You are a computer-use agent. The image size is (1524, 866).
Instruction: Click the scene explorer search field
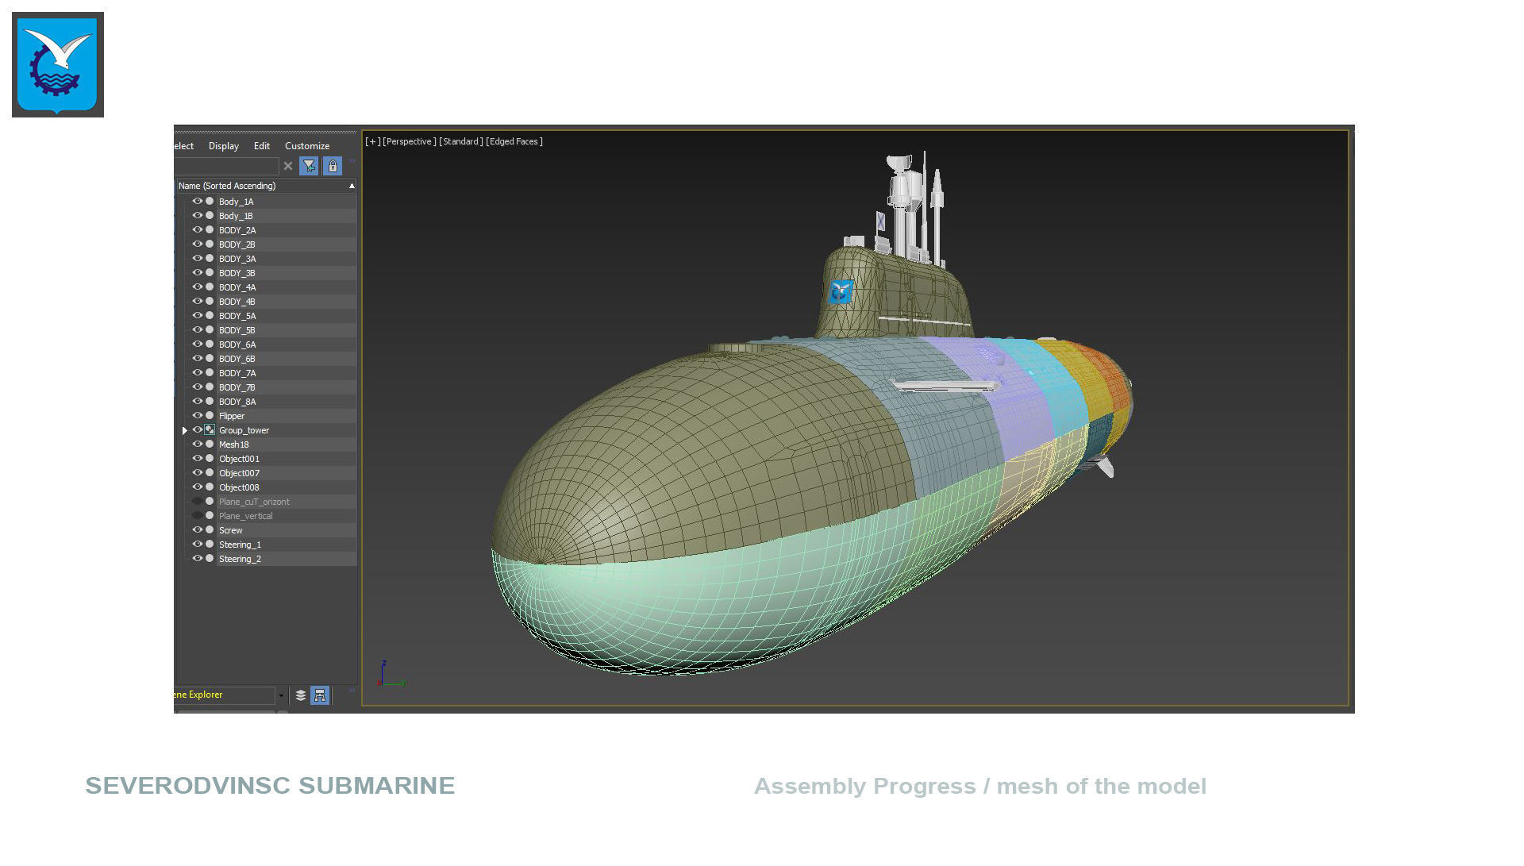pyautogui.click(x=226, y=166)
